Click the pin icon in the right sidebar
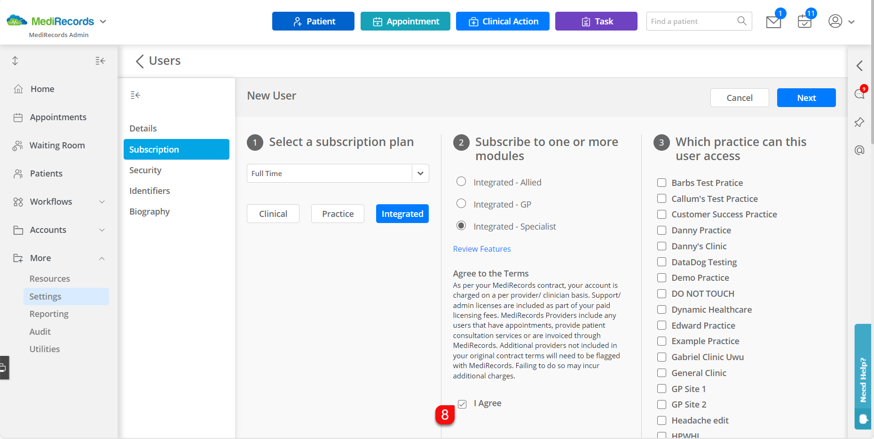The image size is (874, 439). pos(859,122)
